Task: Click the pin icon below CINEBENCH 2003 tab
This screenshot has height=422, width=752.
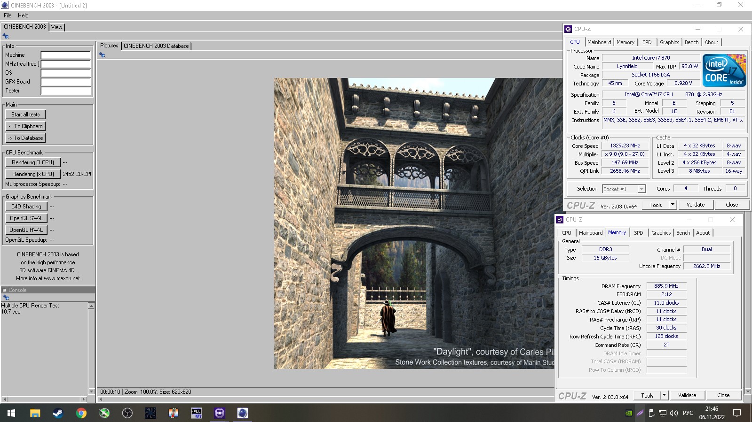Action: coord(6,36)
